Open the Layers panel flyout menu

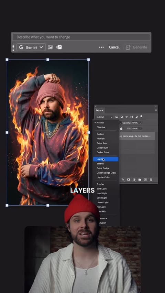[156, 110]
